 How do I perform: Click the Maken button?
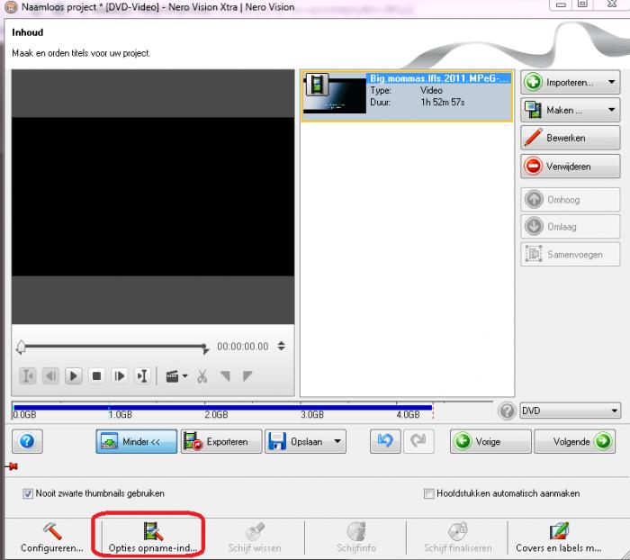pyautogui.click(x=570, y=110)
